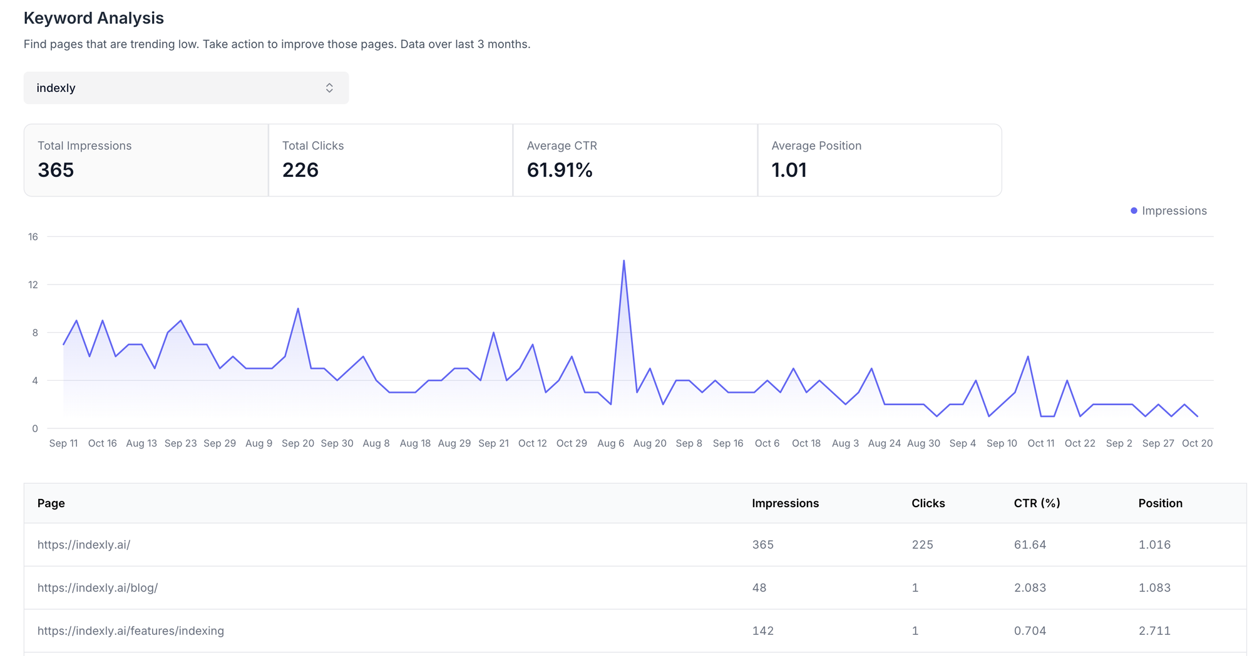
Task: Click the 61.64 CTR cell
Action: click(x=1030, y=545)
